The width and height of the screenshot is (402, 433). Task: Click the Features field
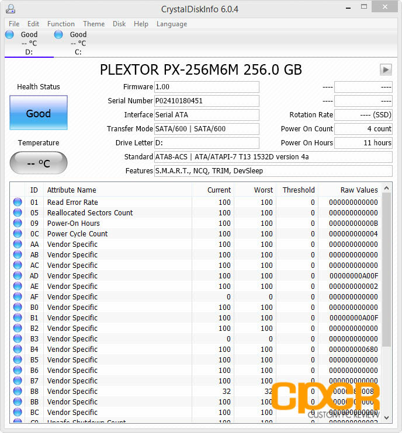coord(273,171)
